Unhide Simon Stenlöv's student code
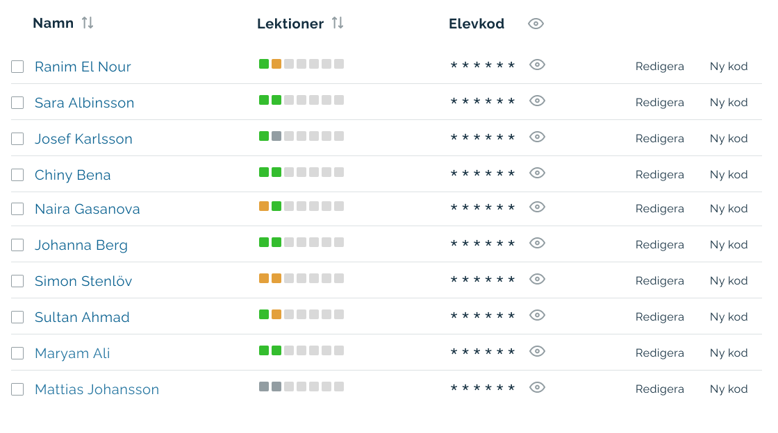The width and height of the screenshot is (778, 433). pos(537,279)
